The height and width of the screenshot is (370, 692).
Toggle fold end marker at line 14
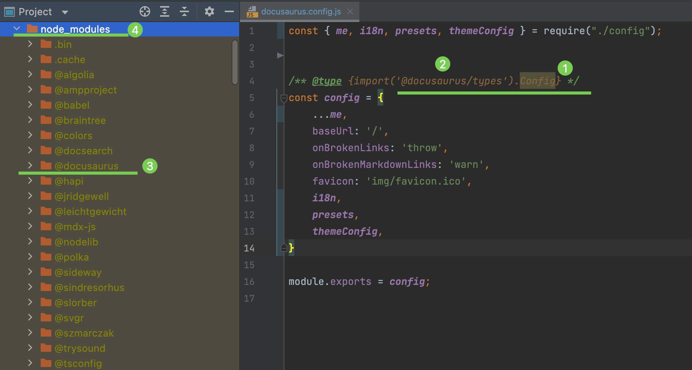(284, 248)
